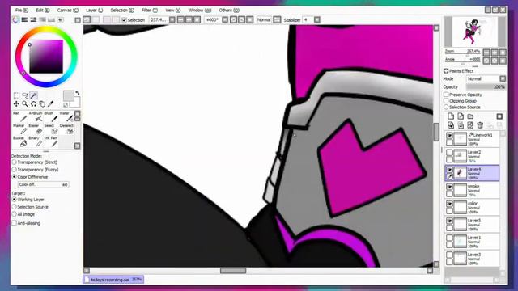Choose the Select pen tool
518x291 pixels.
point(51,129)
